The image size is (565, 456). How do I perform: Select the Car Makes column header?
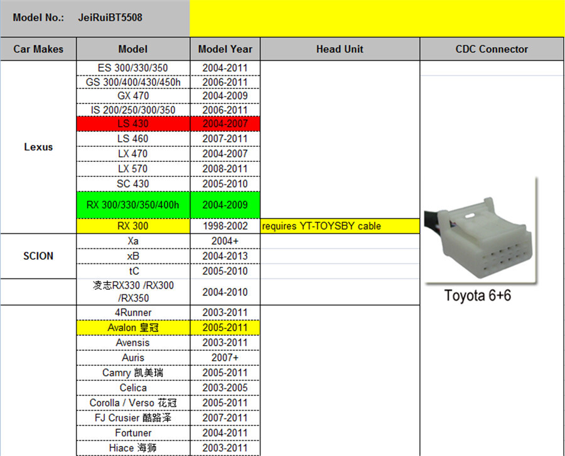[x=38, y=49]
